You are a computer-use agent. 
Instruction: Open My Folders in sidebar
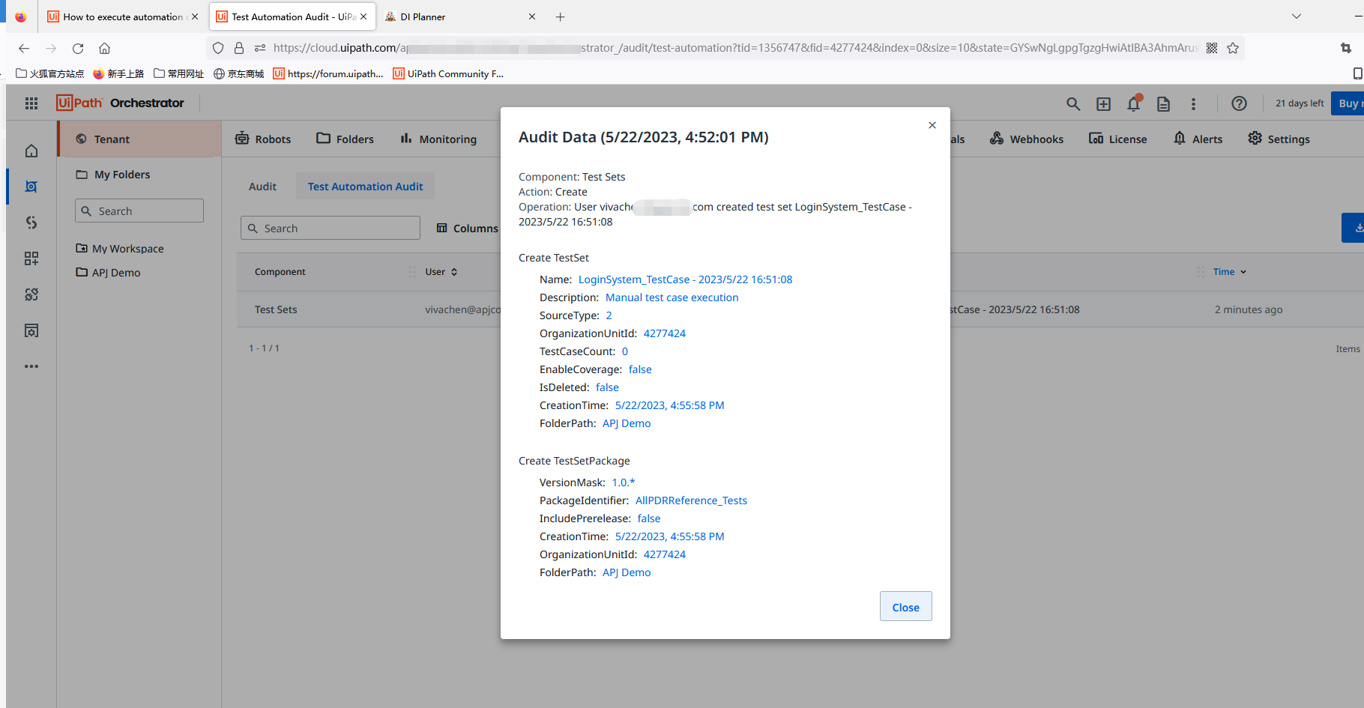coord(113,175)
